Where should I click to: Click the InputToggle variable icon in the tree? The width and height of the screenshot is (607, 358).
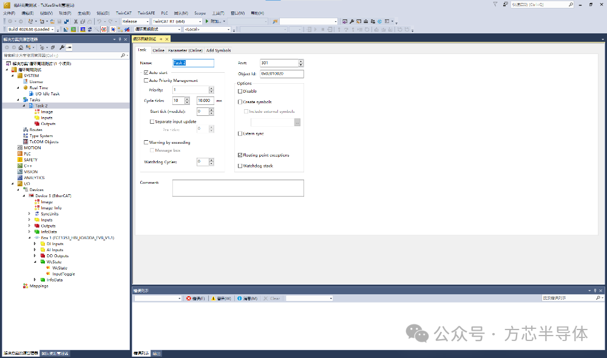click(48, 274)
